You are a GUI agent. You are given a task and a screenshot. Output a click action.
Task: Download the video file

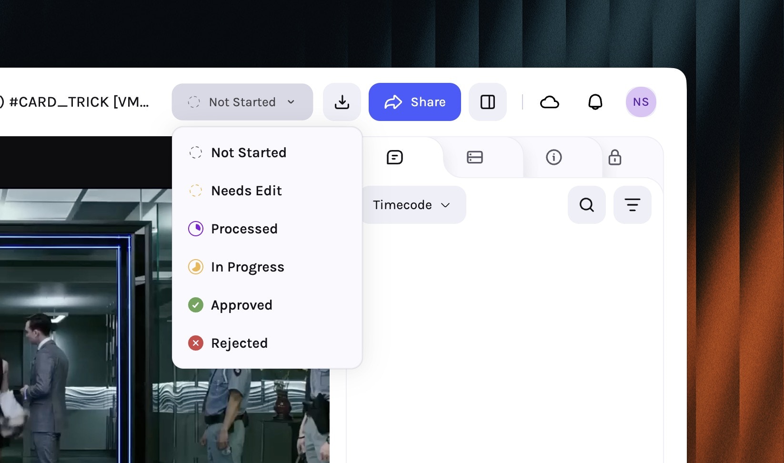click(x=342, y=102)
